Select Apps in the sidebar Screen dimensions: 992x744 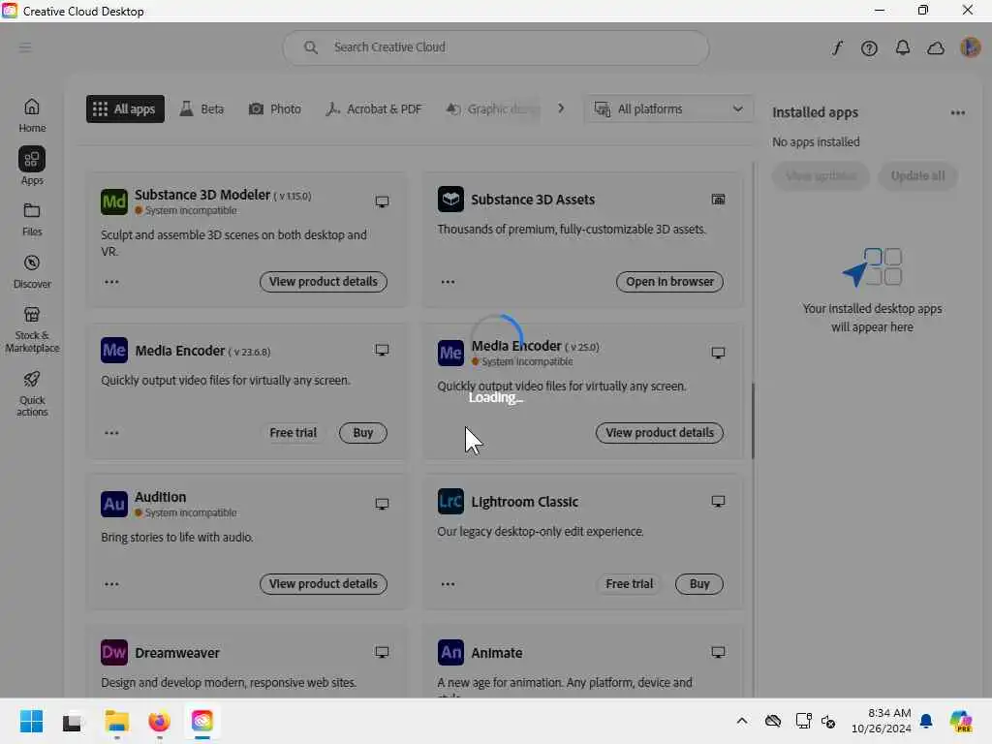(x=32, y=166)
